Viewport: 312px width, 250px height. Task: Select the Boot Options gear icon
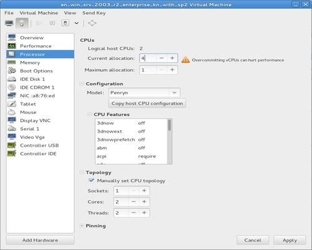(12, 71)
